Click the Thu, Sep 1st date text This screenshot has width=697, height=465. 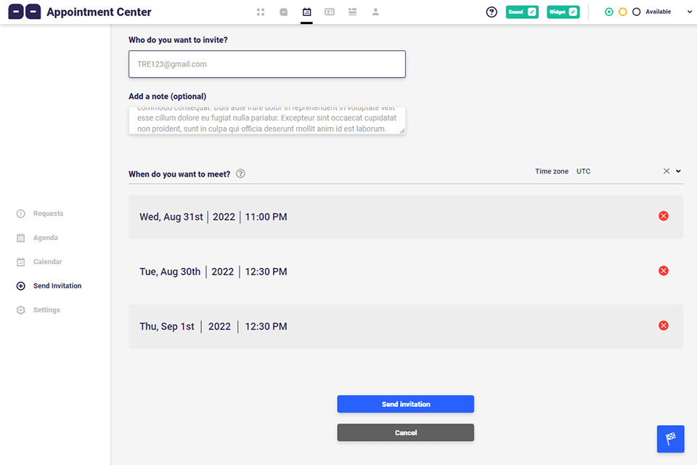tap(167, 327)
